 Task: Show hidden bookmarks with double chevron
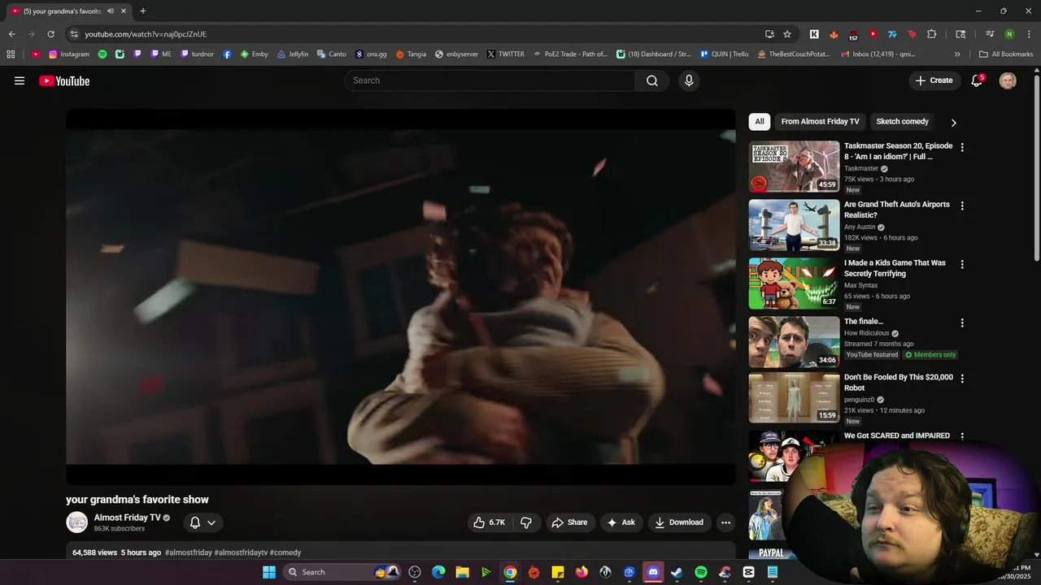957,54
